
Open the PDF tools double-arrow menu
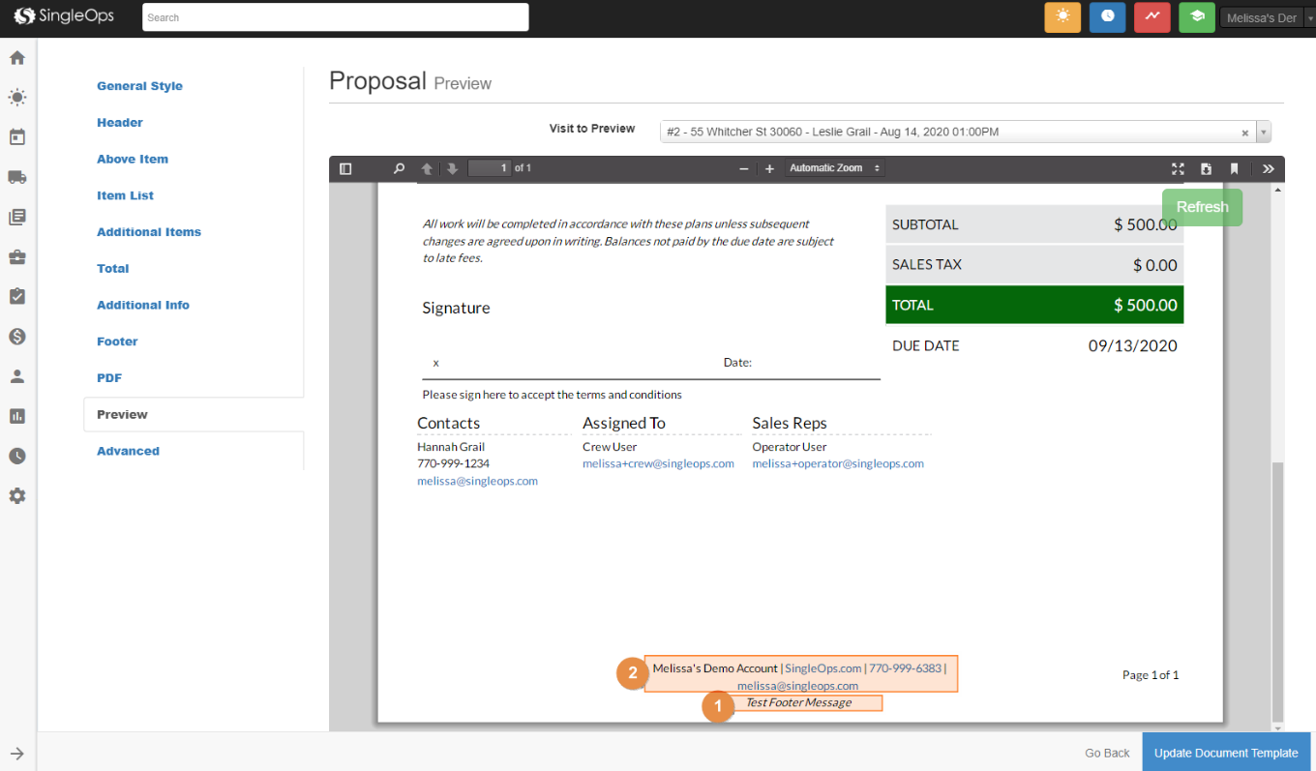coord(1268,168)
